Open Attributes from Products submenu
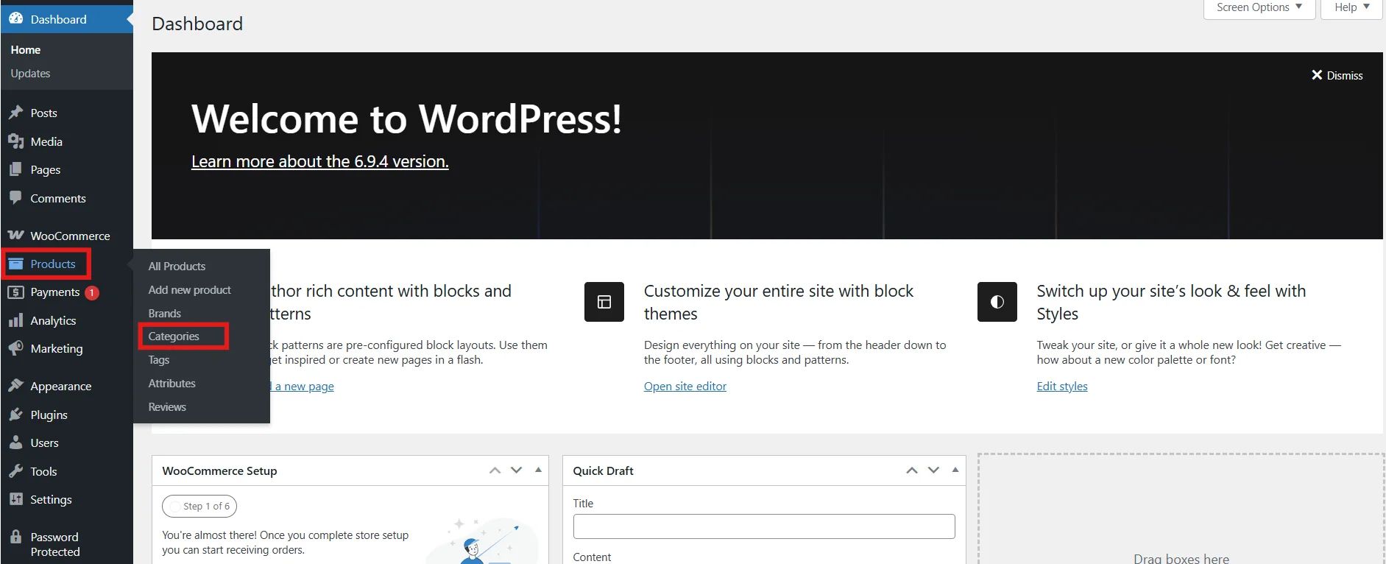Viewport: 1386px width, 564px height. (x=172, y=384)
